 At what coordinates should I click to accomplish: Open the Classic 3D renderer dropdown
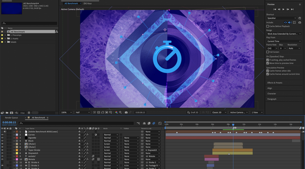tap(219, 112)
